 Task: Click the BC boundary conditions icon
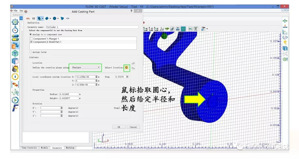pos(190,29)
